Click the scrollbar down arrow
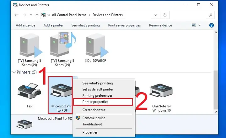Screen dimensions: 226x138 pyautogui.click(x=216, y=112)
